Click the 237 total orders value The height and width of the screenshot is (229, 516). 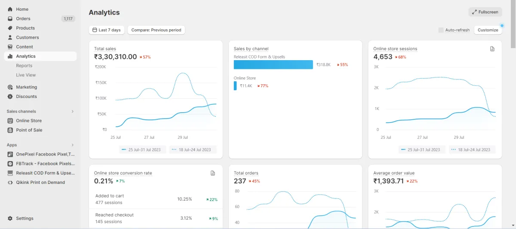240,181
